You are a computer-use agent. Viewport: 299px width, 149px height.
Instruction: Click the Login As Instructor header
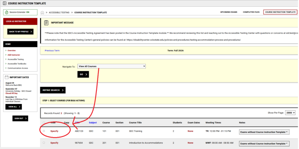20,22
